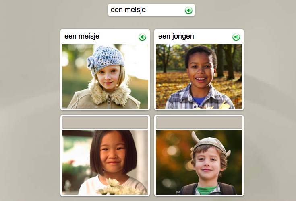Image resolution: width=296 pixels, height=201 pixels.
Task: Click the green shirt of the helmeted boy
Action: [207, 190]
